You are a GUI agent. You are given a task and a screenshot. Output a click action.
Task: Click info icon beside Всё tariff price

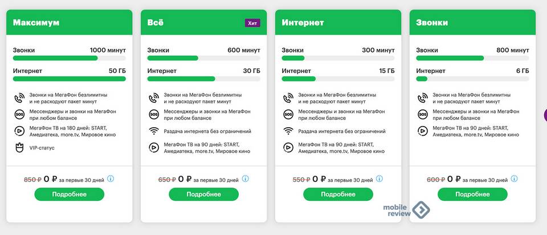(245, 179)
